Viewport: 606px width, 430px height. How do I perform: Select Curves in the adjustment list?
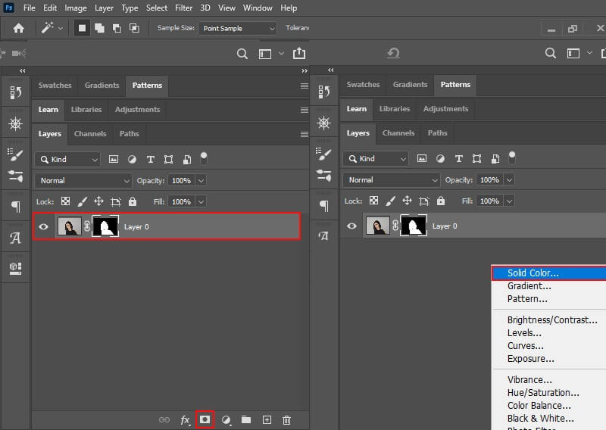(524, 346)
